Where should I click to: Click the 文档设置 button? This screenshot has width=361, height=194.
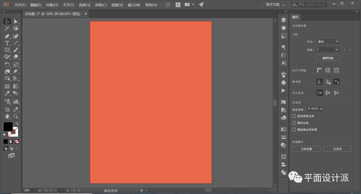pyautogui.click(x=306, y=149)
